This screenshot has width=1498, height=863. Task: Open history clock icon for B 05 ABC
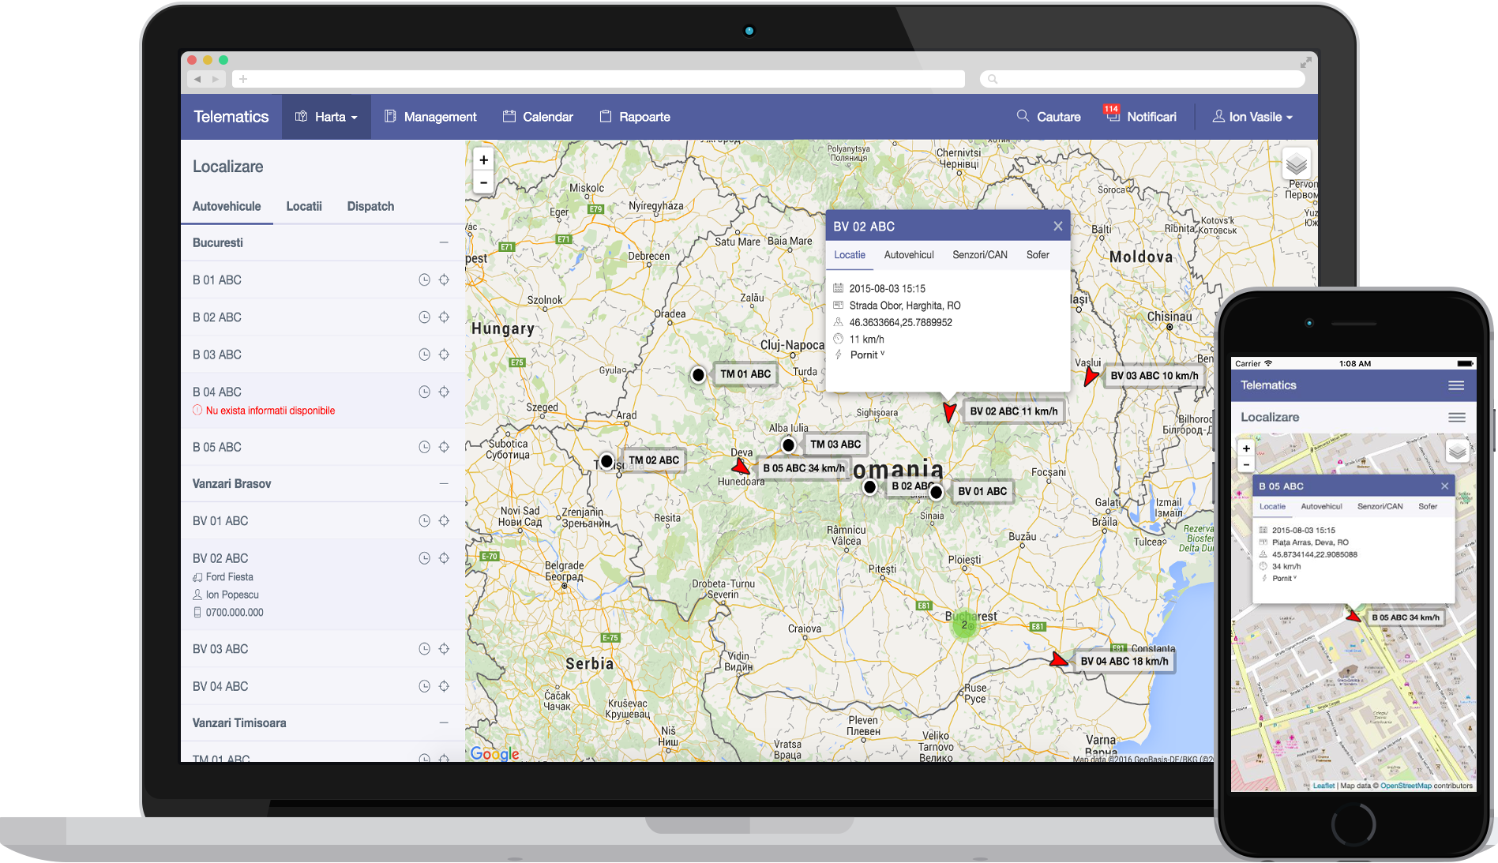pos(424,447)
